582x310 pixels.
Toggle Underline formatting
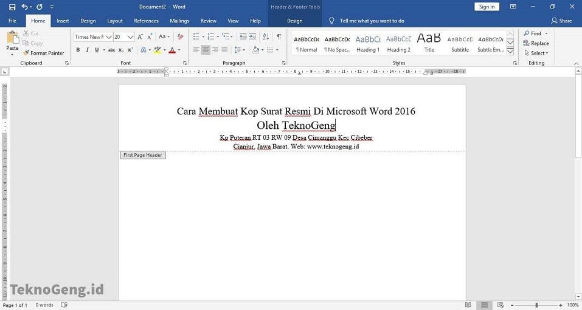(x=97, y=50)
